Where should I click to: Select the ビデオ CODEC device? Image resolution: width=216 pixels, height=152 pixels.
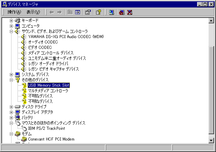click(40, 48)
